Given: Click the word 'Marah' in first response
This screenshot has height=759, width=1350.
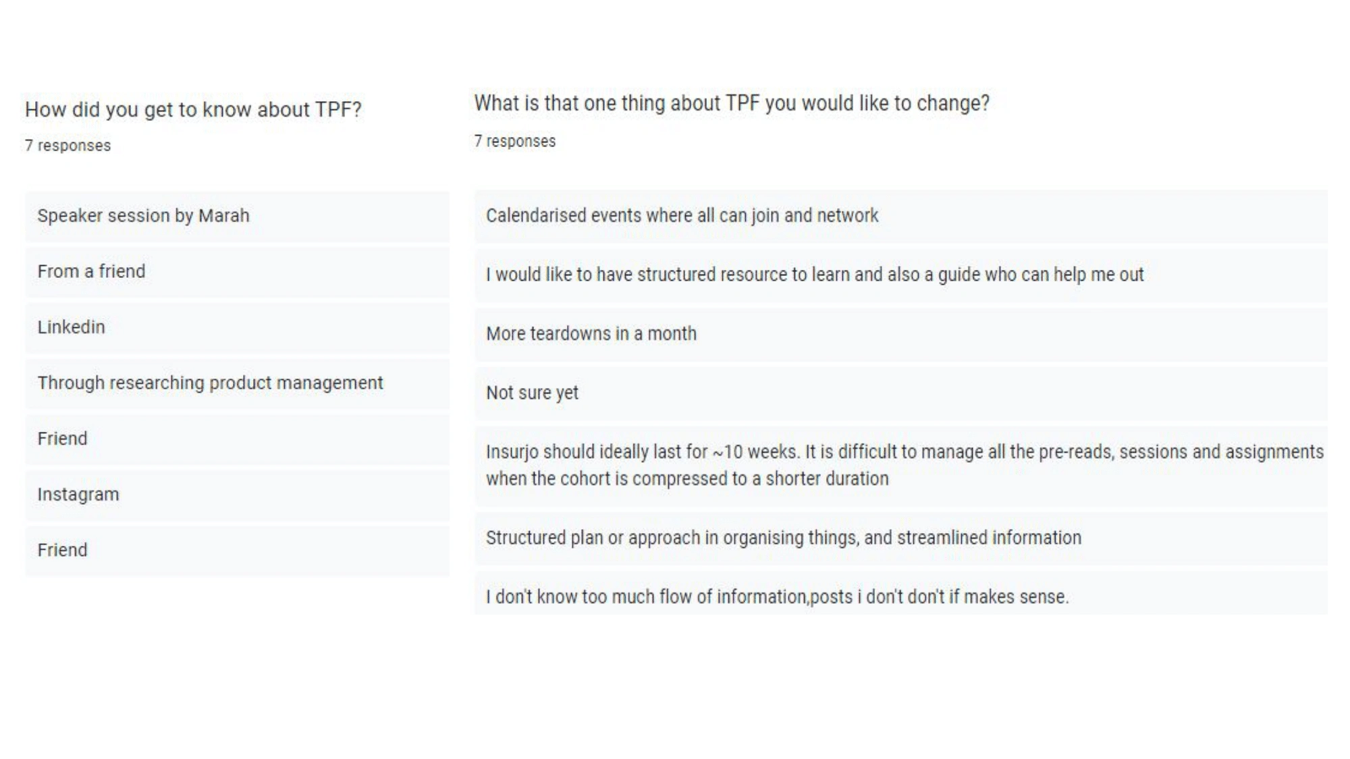Looking at the screenshot, I should pyautogui.click(x=224, y=216).
